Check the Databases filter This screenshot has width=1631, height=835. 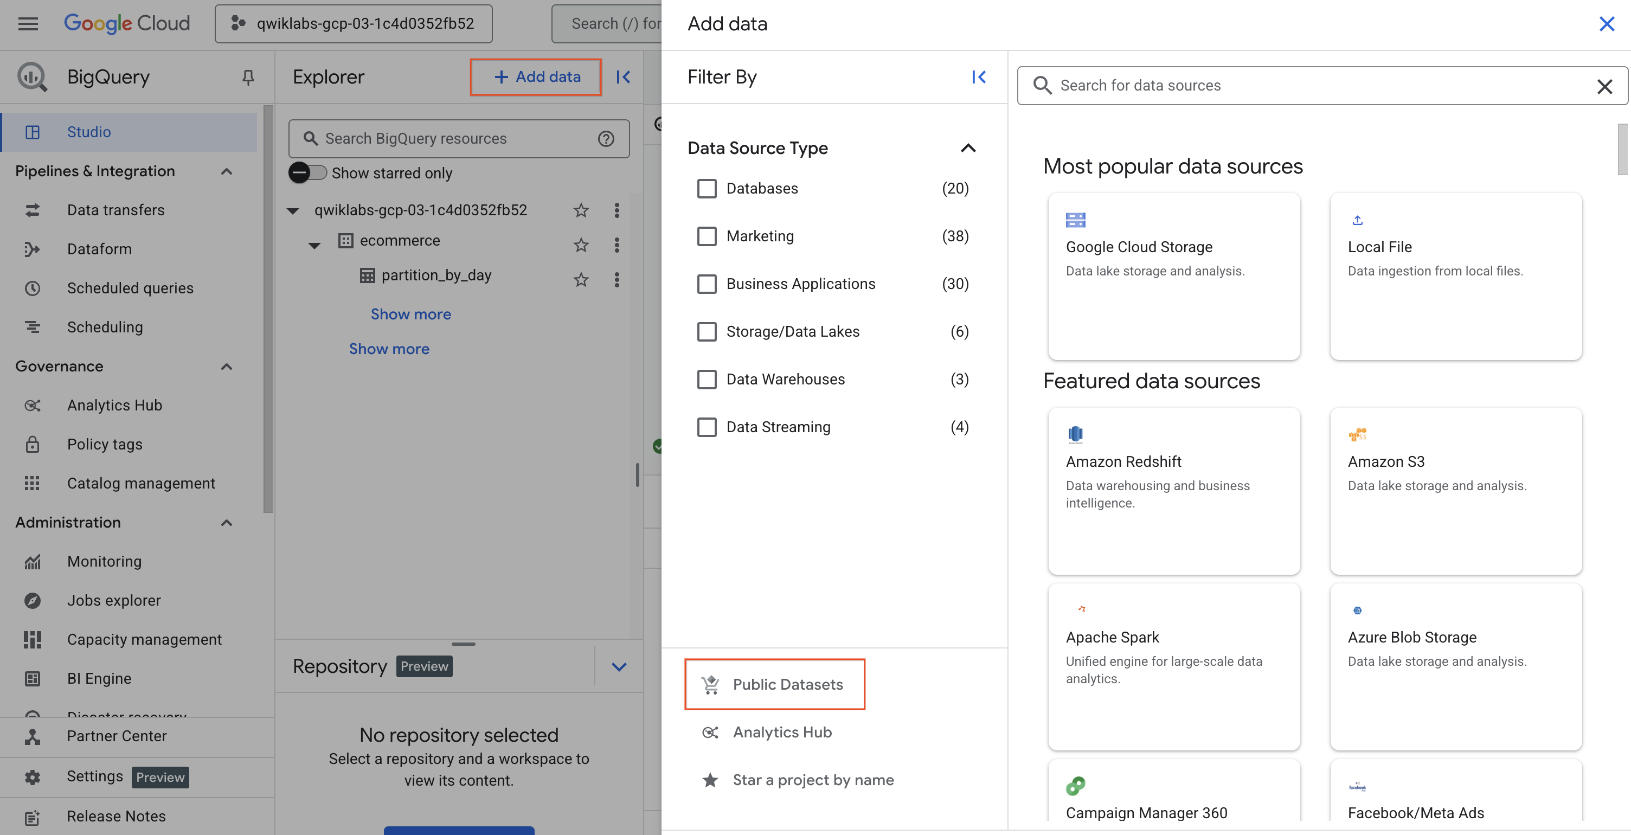coord(707,189)
